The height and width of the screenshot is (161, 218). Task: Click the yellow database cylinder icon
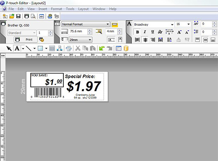tap(126, 48)
